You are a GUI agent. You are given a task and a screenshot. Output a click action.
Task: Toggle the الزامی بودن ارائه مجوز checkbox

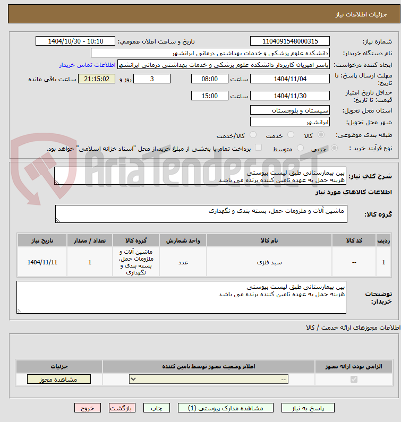point(354,379)
